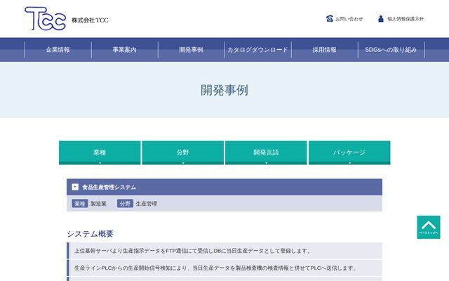Expand the パッケージ filter dropdown
449x281 pixels.
349,152
